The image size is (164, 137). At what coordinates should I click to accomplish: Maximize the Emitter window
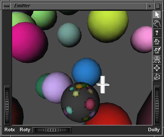[x=158, y=6]
